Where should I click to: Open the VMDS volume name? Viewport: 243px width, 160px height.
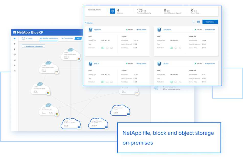pyautogui.click(x=96, y=64)
